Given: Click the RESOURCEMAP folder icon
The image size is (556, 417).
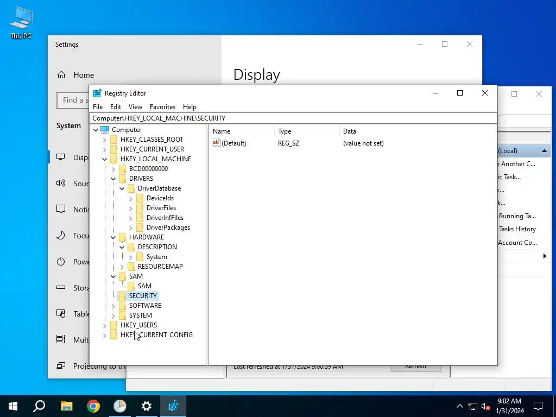Looking at the screenshot, I should (x=131, y=266).
